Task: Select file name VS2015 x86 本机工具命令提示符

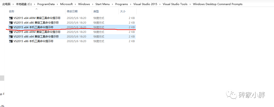Action: pos(33,41)
